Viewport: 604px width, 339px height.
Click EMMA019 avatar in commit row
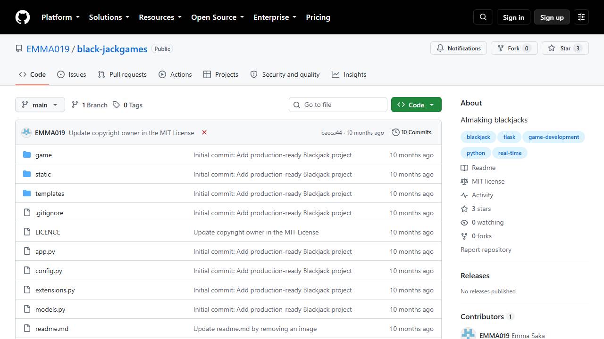(26, 133)
